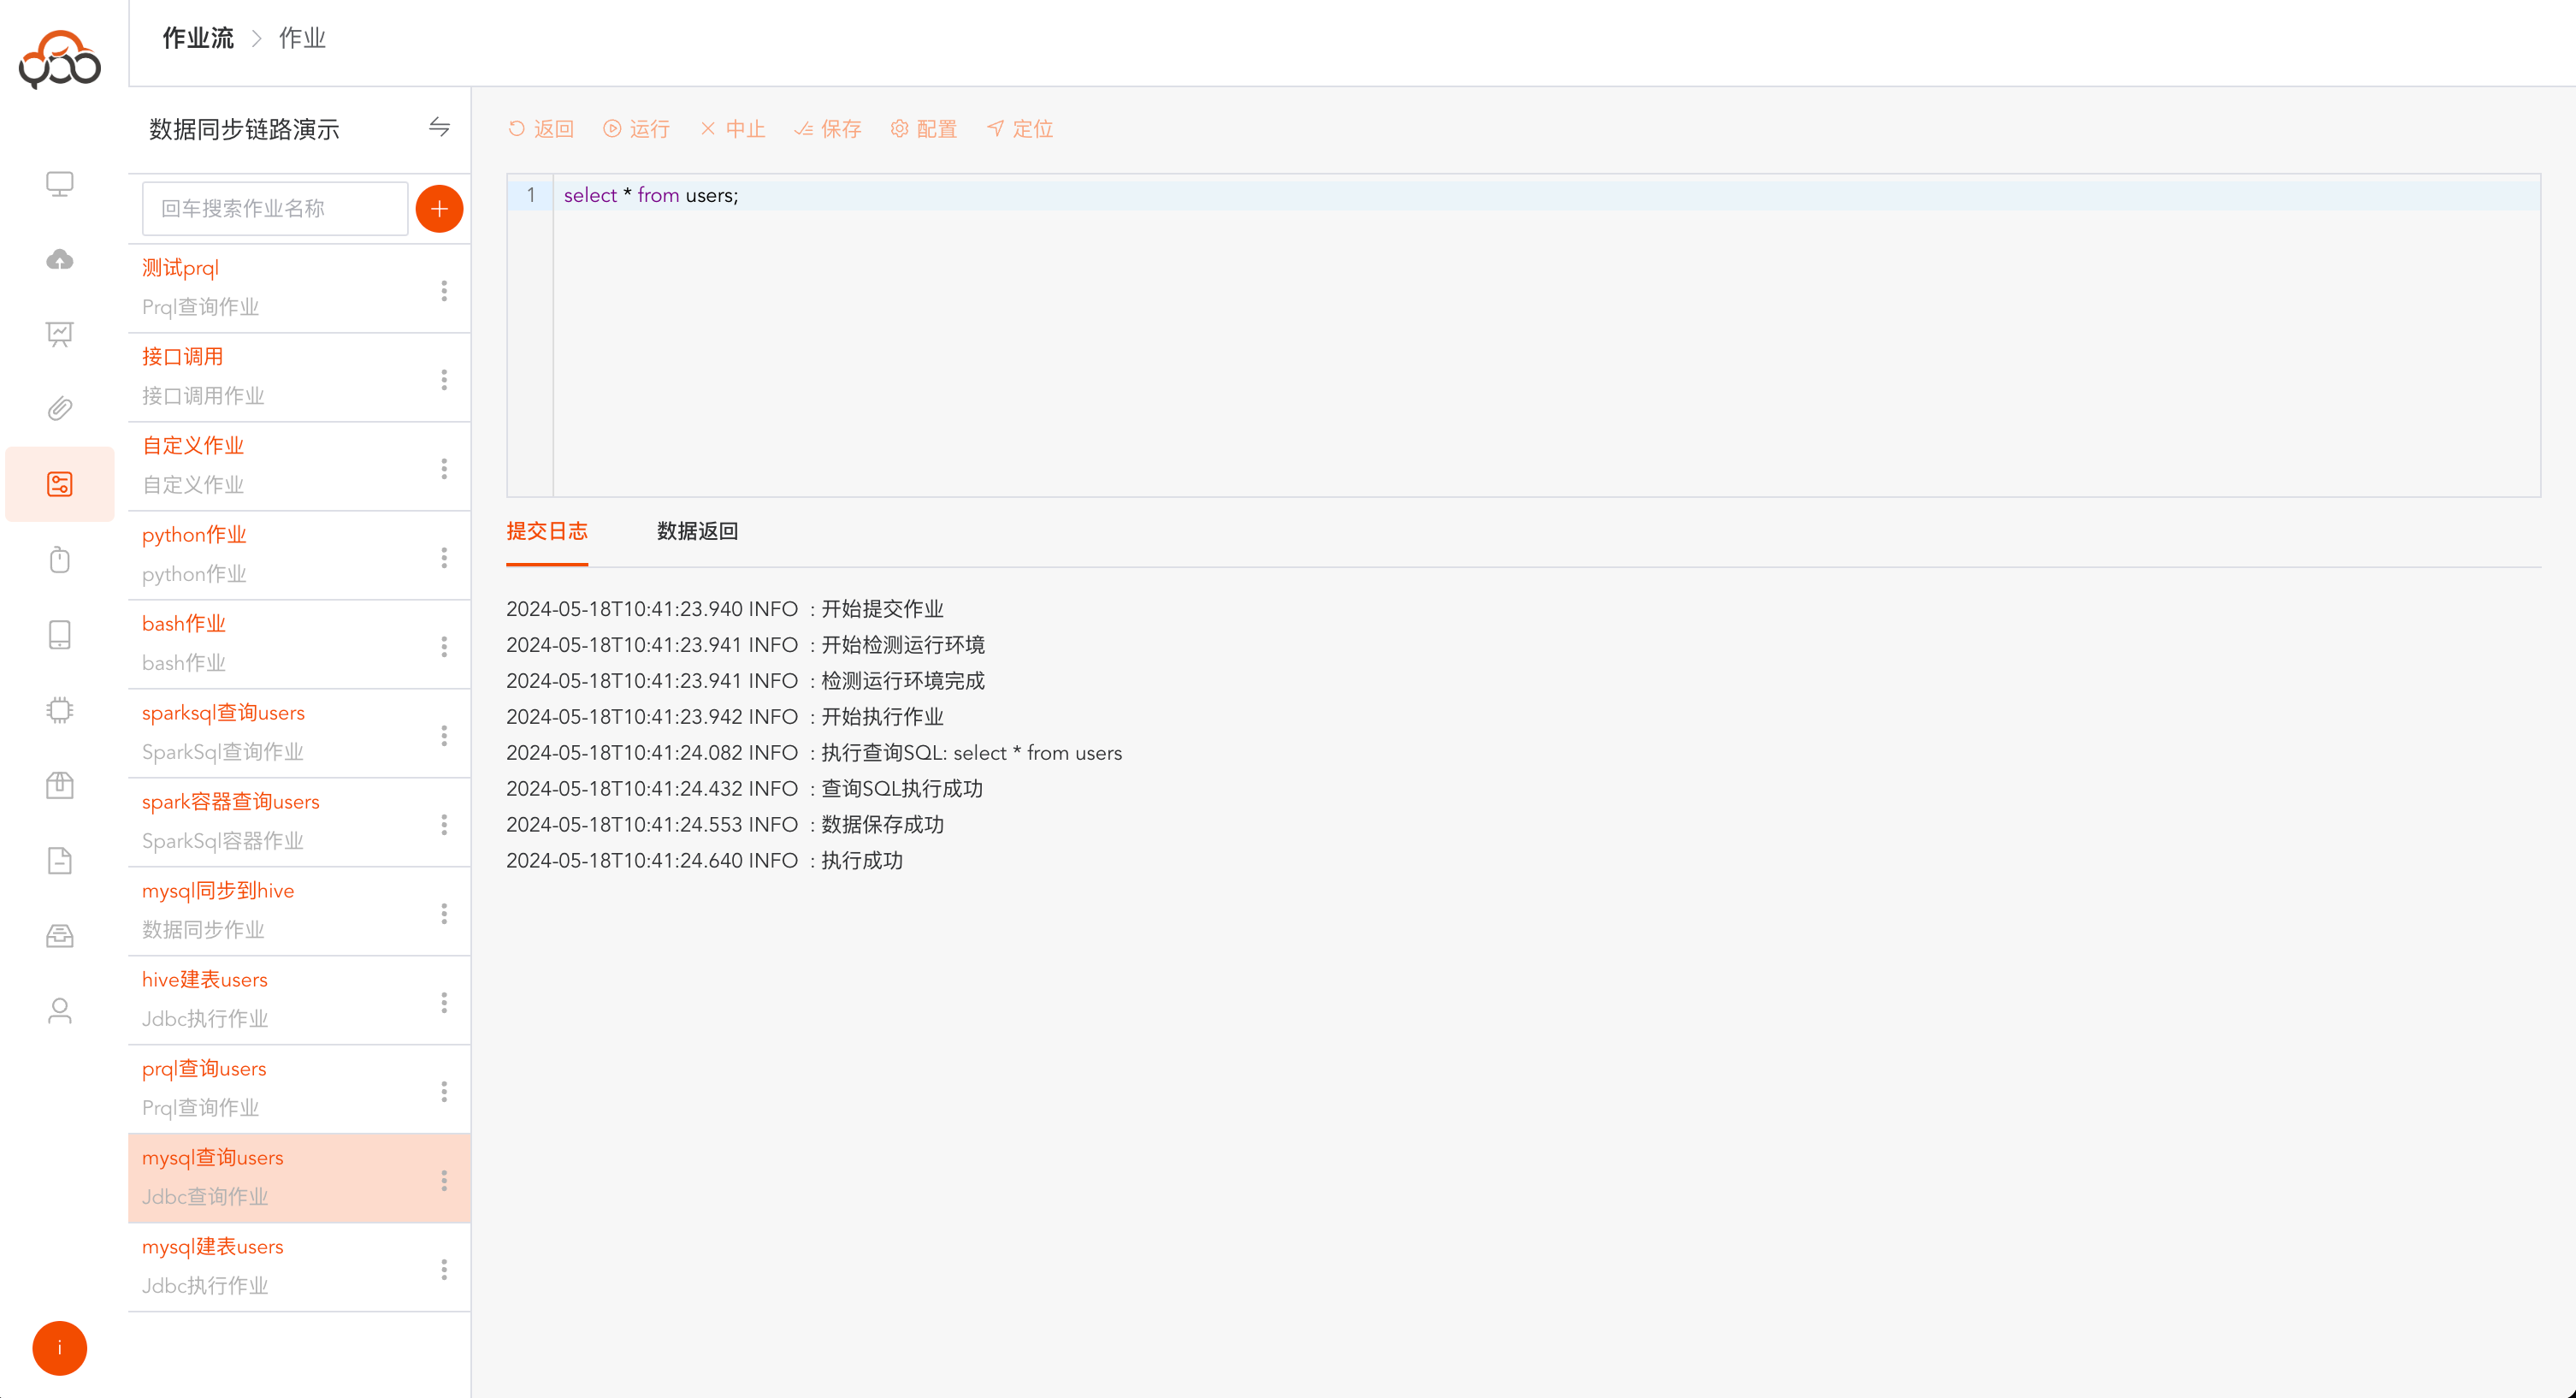Select the mysql同步到hive job
Viewport: 2576px width, 1398px height.
pos(218,891)
